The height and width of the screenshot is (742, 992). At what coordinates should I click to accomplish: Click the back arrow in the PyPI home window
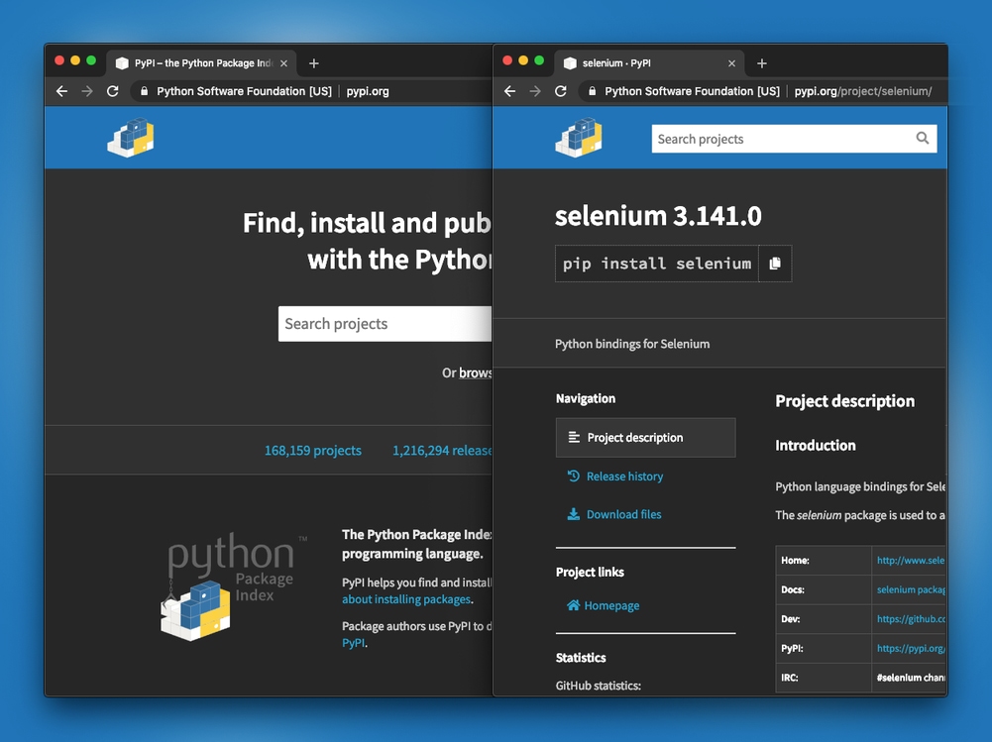pyautogui.click(x=62, y=91)
